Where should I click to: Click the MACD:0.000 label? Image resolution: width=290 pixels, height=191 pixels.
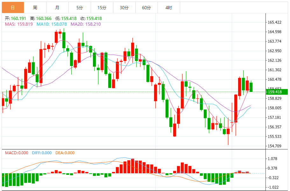pos(17,153)
